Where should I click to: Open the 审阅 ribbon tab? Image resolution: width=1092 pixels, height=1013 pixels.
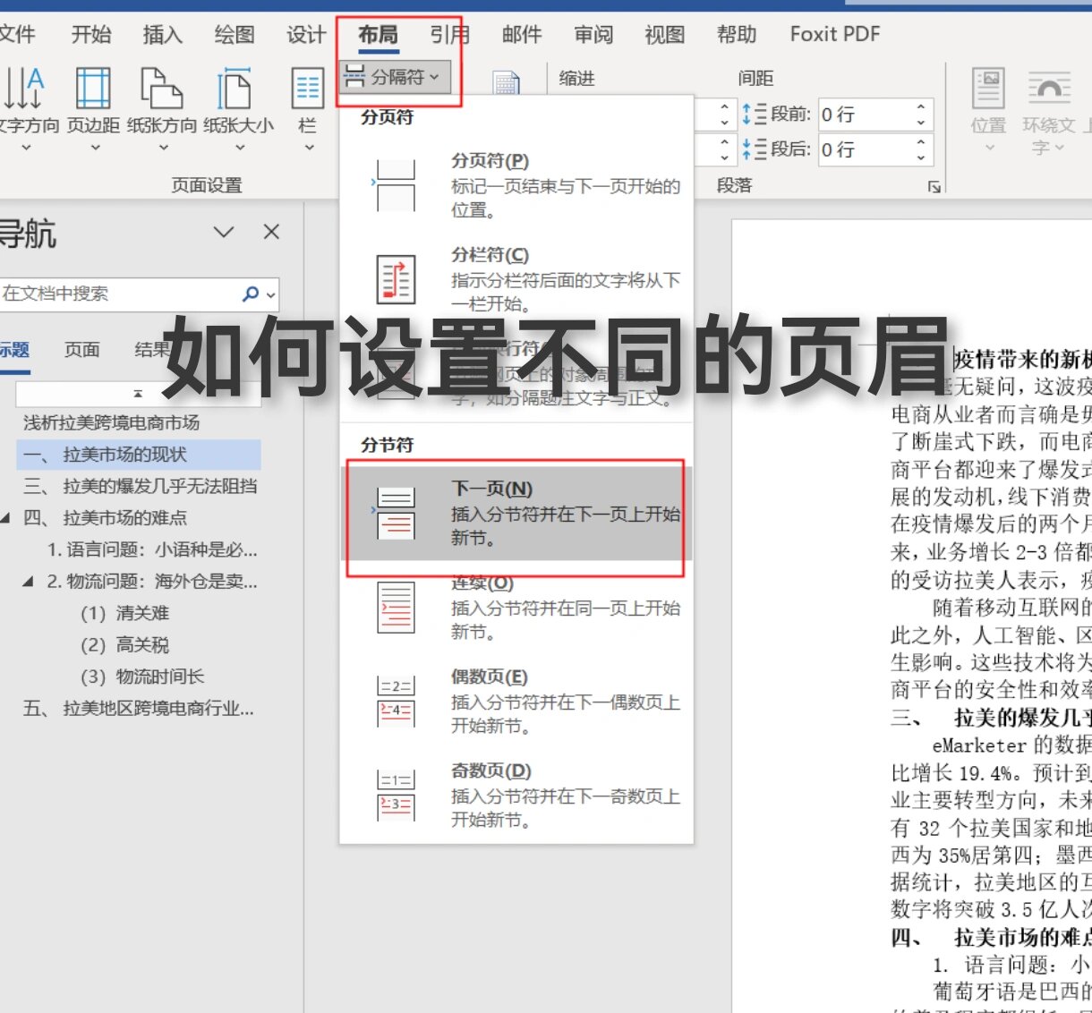pyautogui.click(x=593, y=35)
